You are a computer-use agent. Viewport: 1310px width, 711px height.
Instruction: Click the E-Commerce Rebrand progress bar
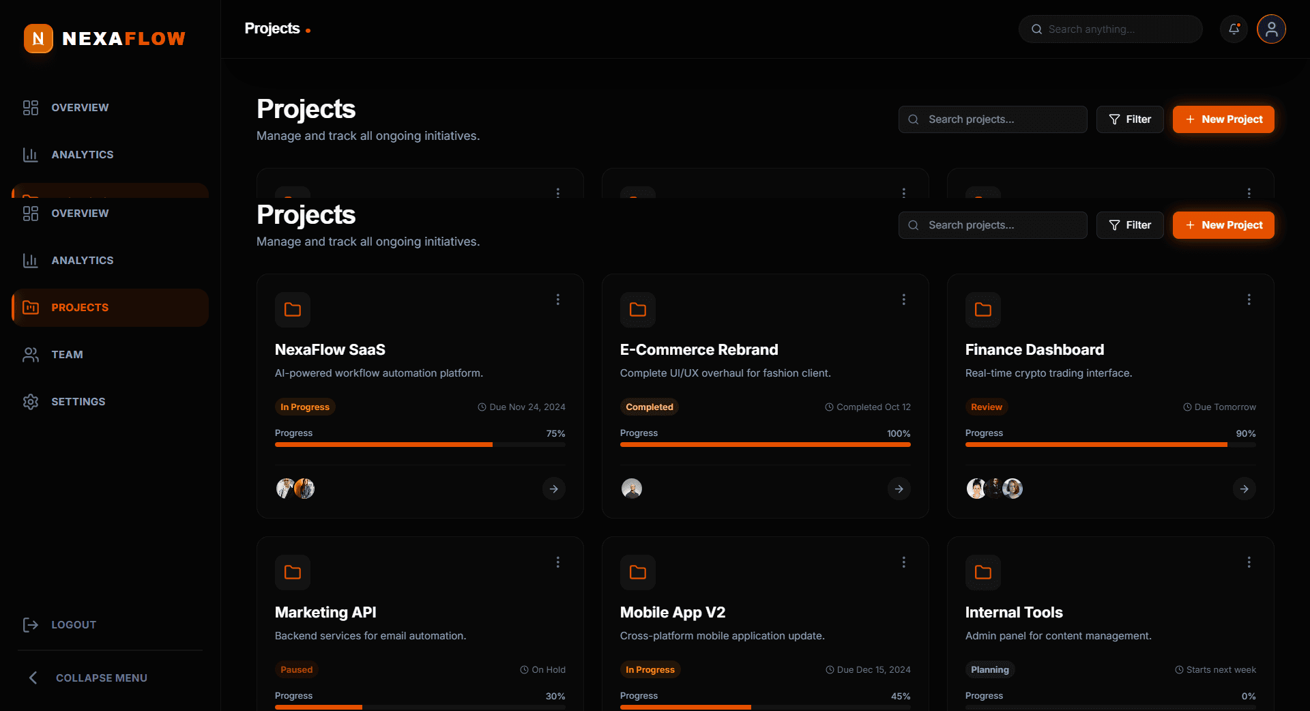pyautogui.click(x=765, y=445)
